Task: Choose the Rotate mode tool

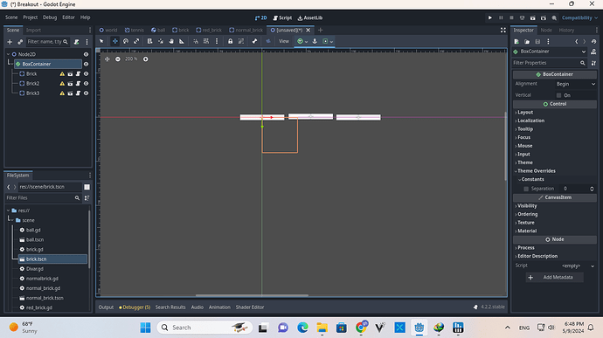Action: tap(126, 41)
